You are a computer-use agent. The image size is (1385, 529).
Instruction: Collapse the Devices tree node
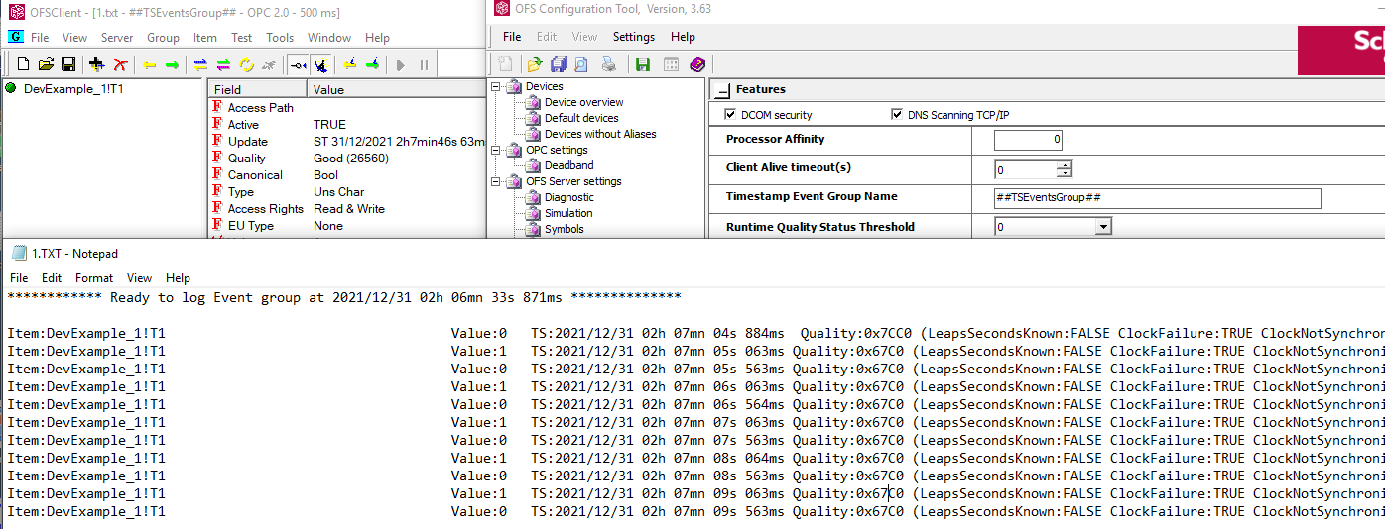coord(497,86)
